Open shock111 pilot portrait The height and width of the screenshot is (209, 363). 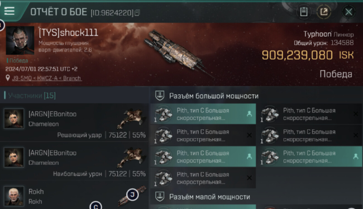(20, 40)
